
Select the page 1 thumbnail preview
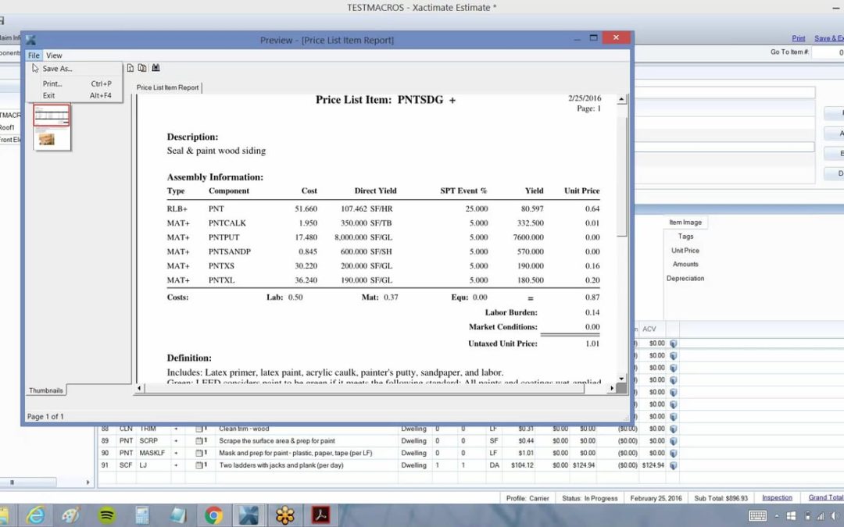click(x=52, y=126)
